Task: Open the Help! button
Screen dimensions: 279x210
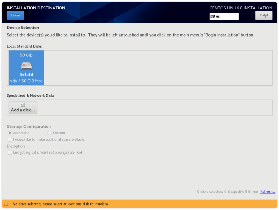Action: pyautogui.click(x=264, y=15)
